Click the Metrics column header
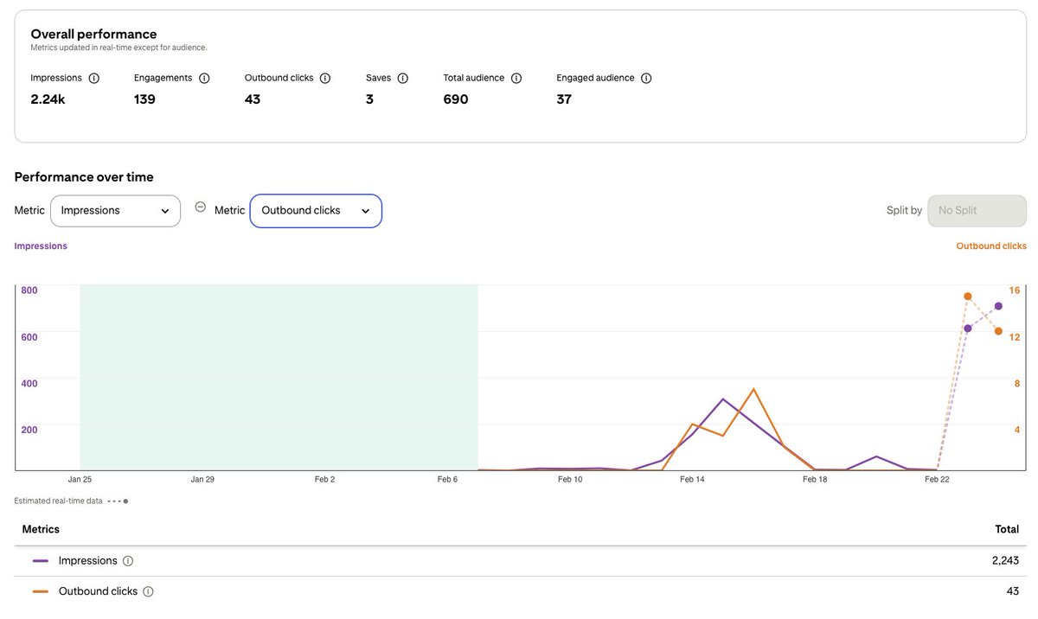 pos(41,529)
